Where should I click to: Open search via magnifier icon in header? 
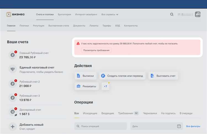pos(172,14)
